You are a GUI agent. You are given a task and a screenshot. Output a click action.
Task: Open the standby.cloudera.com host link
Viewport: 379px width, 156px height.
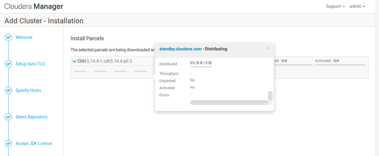tap(180, 49)
